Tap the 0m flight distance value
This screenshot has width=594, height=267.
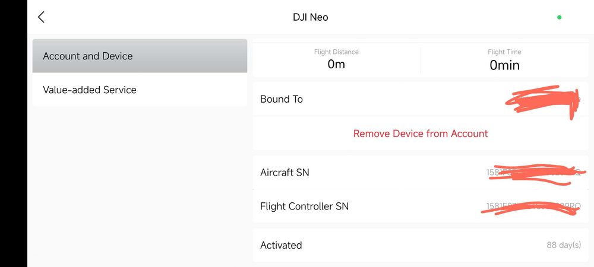[x=336, y=64]
